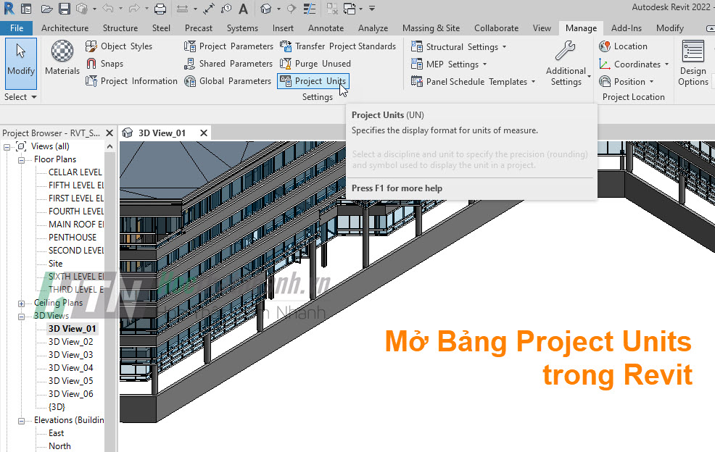Image resolution: width=715 pixels, height=452 pixels.
Task: Open Snaps settings
Action: [104, 63]
